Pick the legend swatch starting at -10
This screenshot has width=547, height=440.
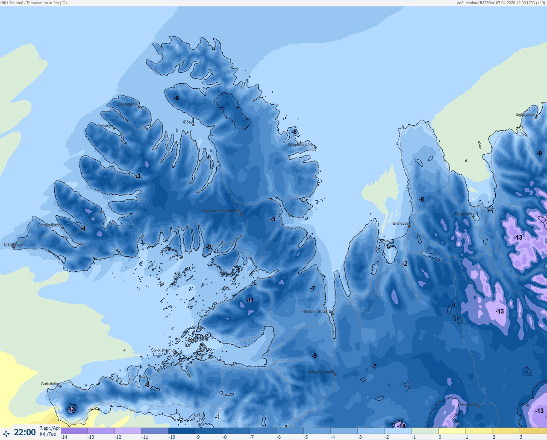pyautogui.click(x=182, y=431)
